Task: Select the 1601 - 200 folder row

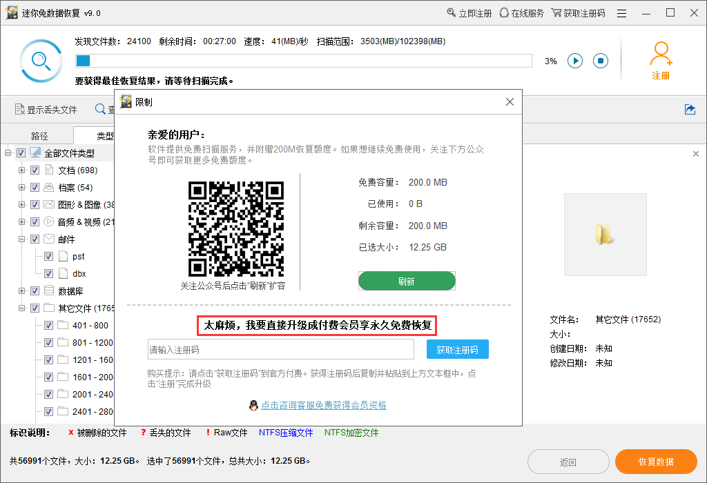Action: 79,377
